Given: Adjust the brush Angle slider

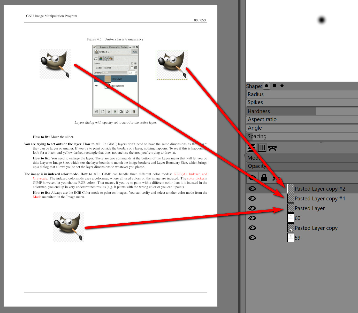Looking at the screenshot, I should (302, 128).
